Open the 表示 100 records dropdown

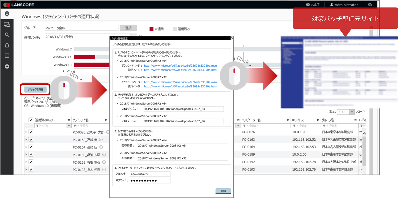[x=352, y=112]
